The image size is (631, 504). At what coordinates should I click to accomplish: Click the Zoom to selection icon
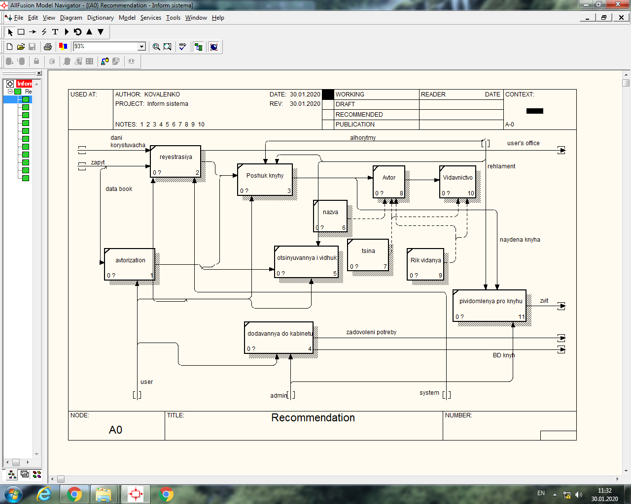pos(168,47)
